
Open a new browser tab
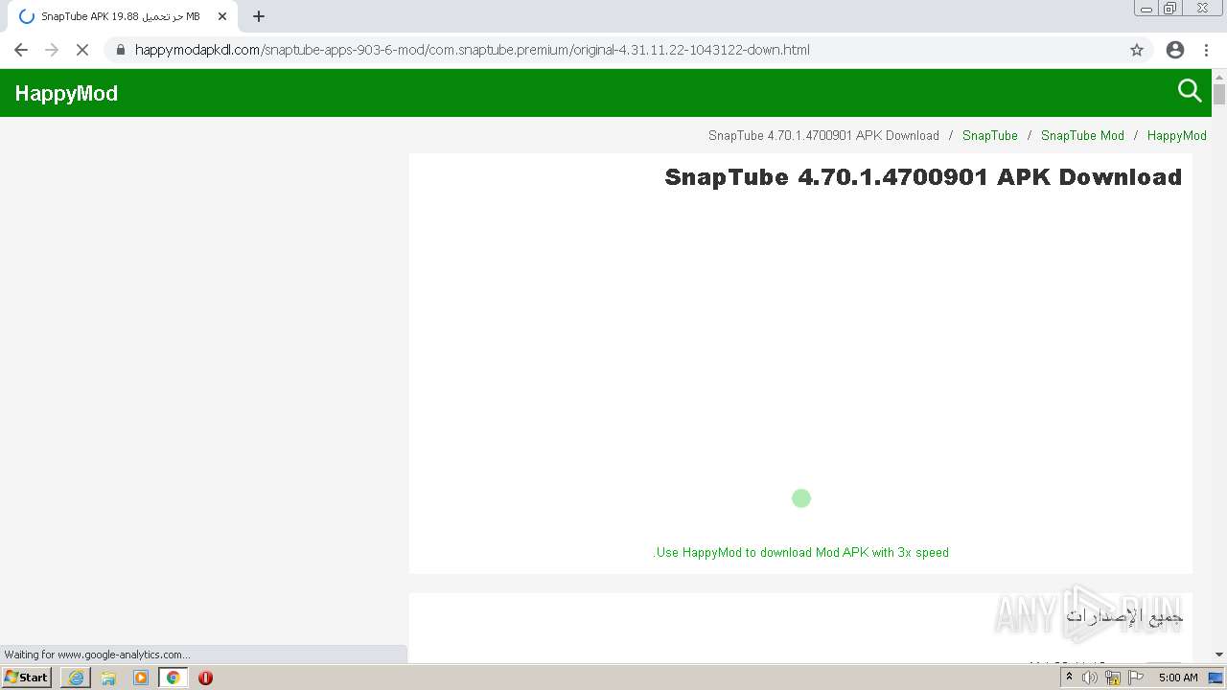pyautogui.click(x=259, y=16)
